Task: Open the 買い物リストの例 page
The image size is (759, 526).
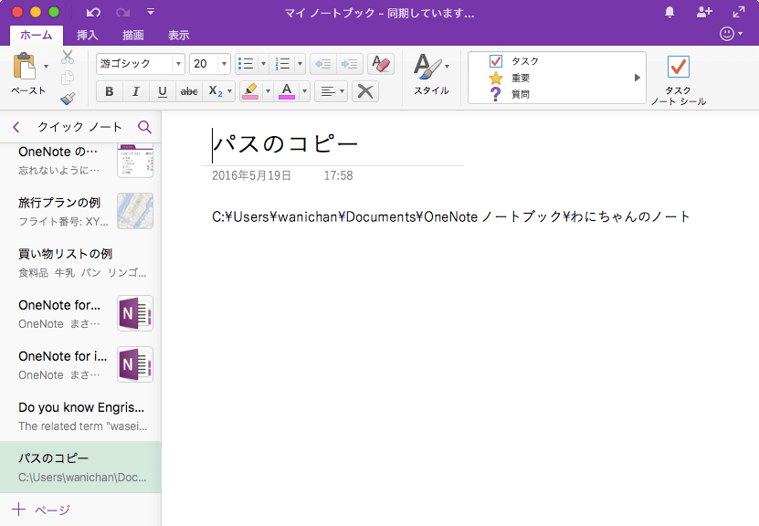Action: point(80,263)
